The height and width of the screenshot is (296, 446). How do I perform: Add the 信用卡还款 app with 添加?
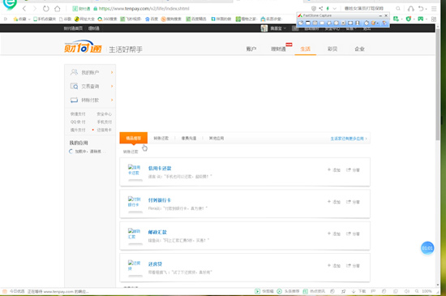click(x=334, y=169)
